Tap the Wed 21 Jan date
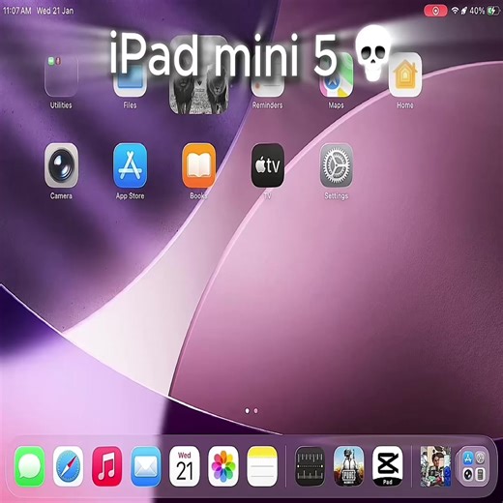This screenshot has height=503, width=503. (x=55, y=11)
